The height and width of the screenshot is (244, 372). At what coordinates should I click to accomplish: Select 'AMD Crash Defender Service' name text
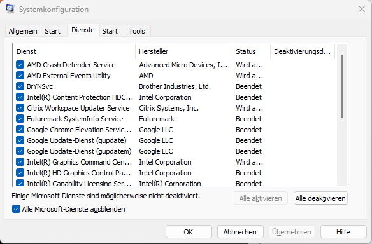coord(71,65)
